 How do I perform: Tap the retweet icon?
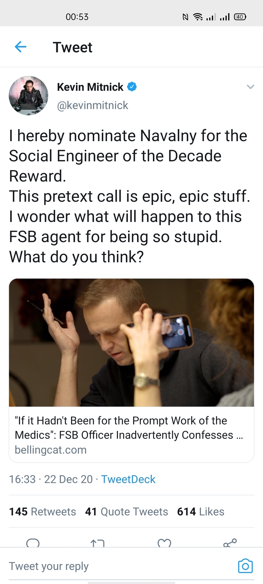click(x=98, y=543)
